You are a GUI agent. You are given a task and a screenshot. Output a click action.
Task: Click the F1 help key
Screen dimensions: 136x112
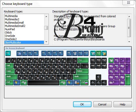(19, 53)
